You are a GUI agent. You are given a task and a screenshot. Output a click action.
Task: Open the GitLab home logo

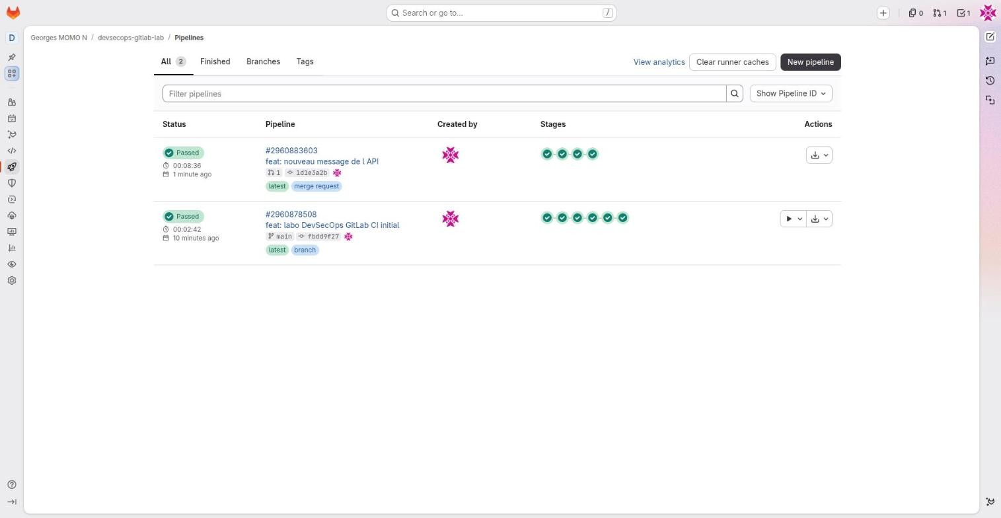tap(13, 13)
